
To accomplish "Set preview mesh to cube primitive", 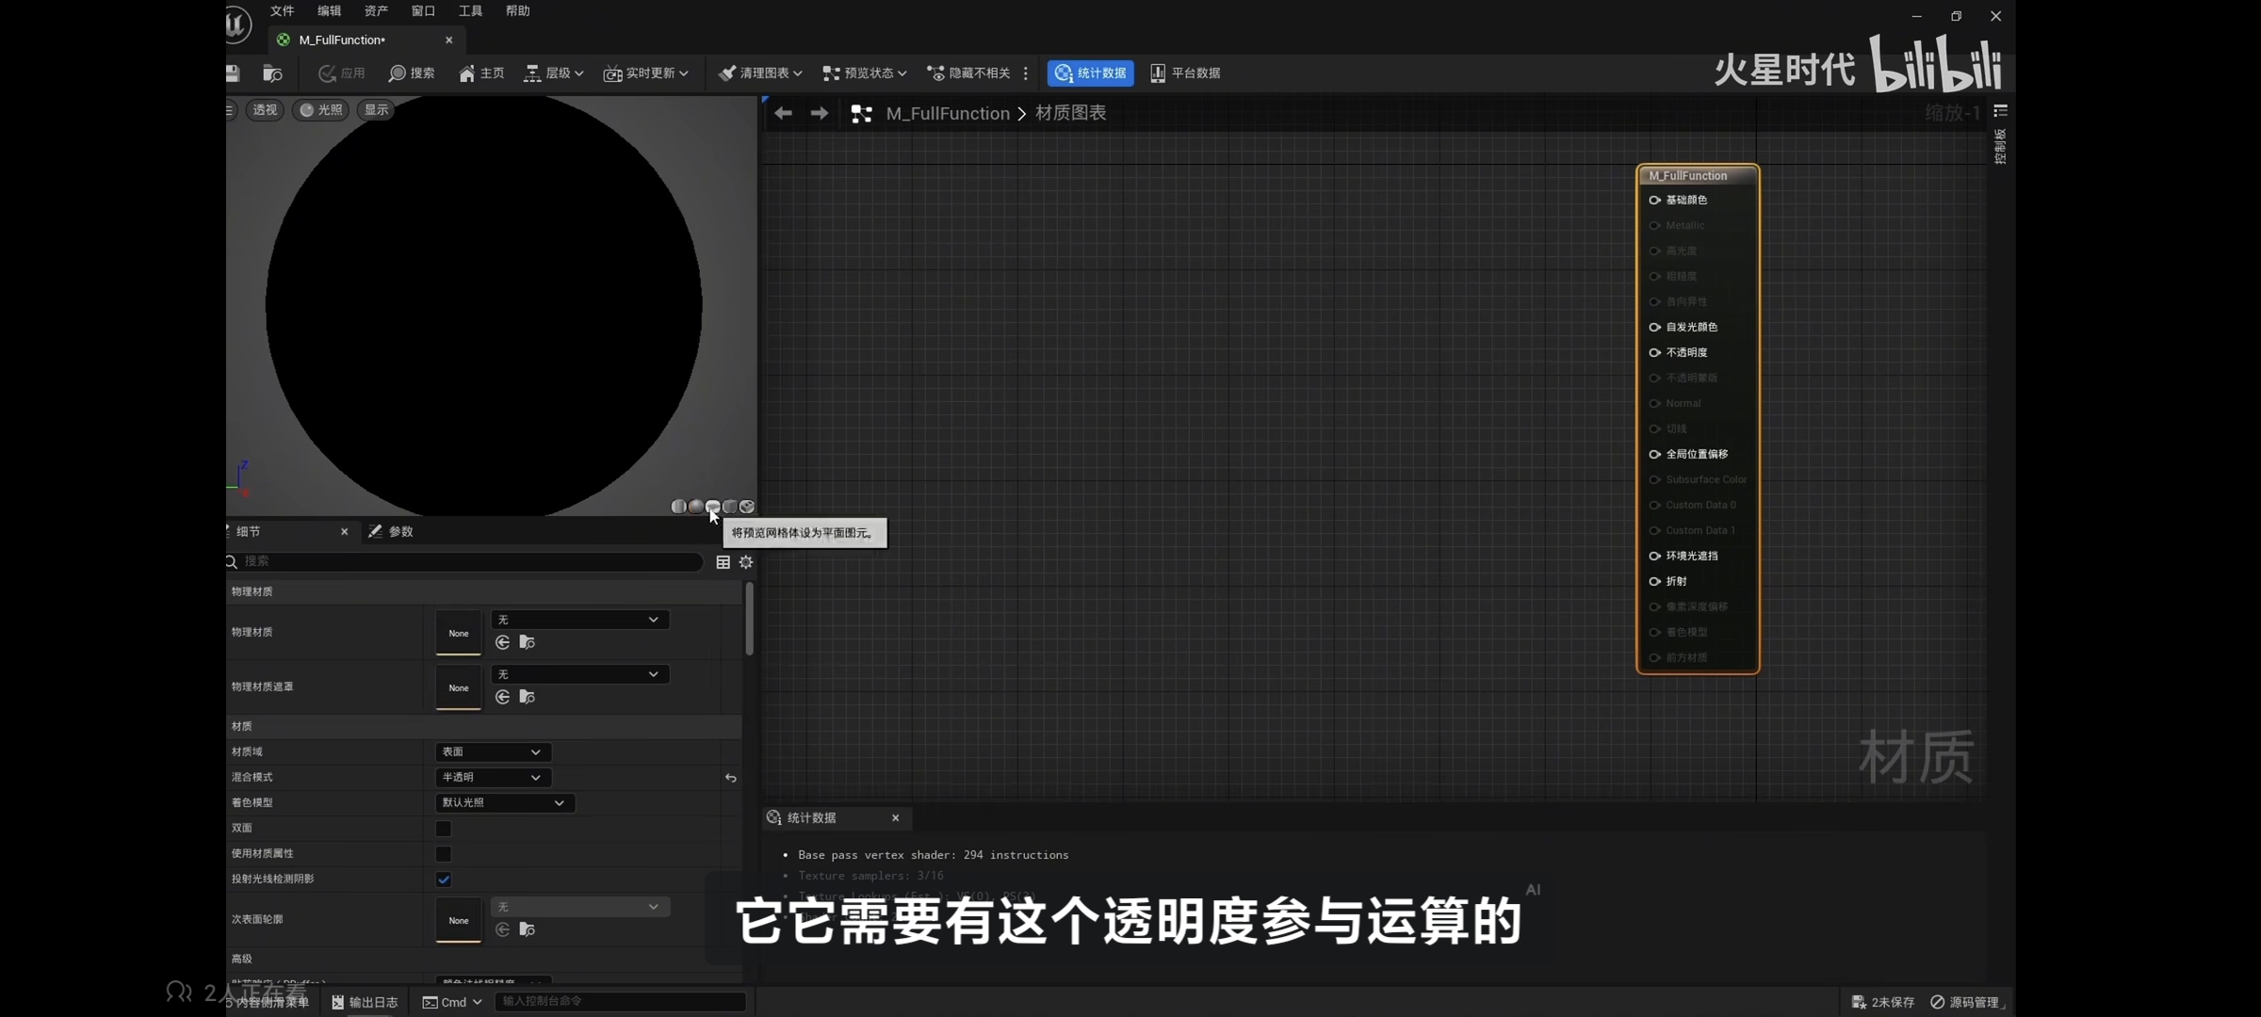I will click(730, 507).
